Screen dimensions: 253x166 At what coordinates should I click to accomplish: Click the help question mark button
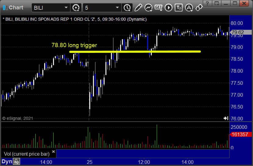207,3
